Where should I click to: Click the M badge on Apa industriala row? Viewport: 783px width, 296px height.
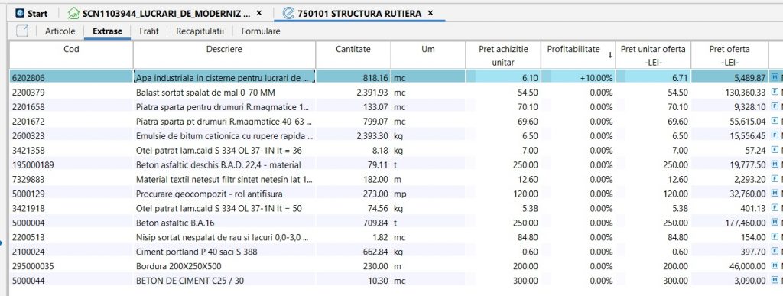775,77
